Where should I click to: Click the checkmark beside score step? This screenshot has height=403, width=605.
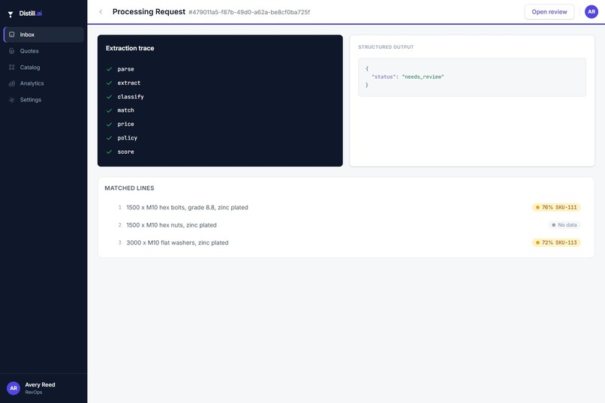(x=109, y=152)
